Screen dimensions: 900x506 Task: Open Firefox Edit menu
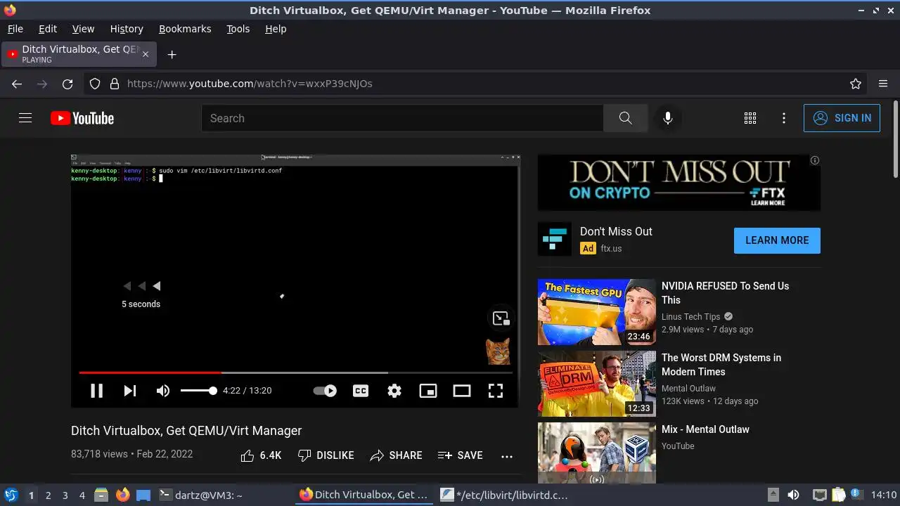coord(48,29)
